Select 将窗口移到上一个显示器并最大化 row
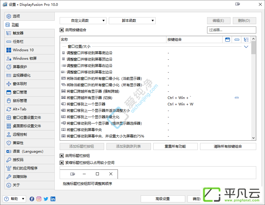 tap(156, 117)
